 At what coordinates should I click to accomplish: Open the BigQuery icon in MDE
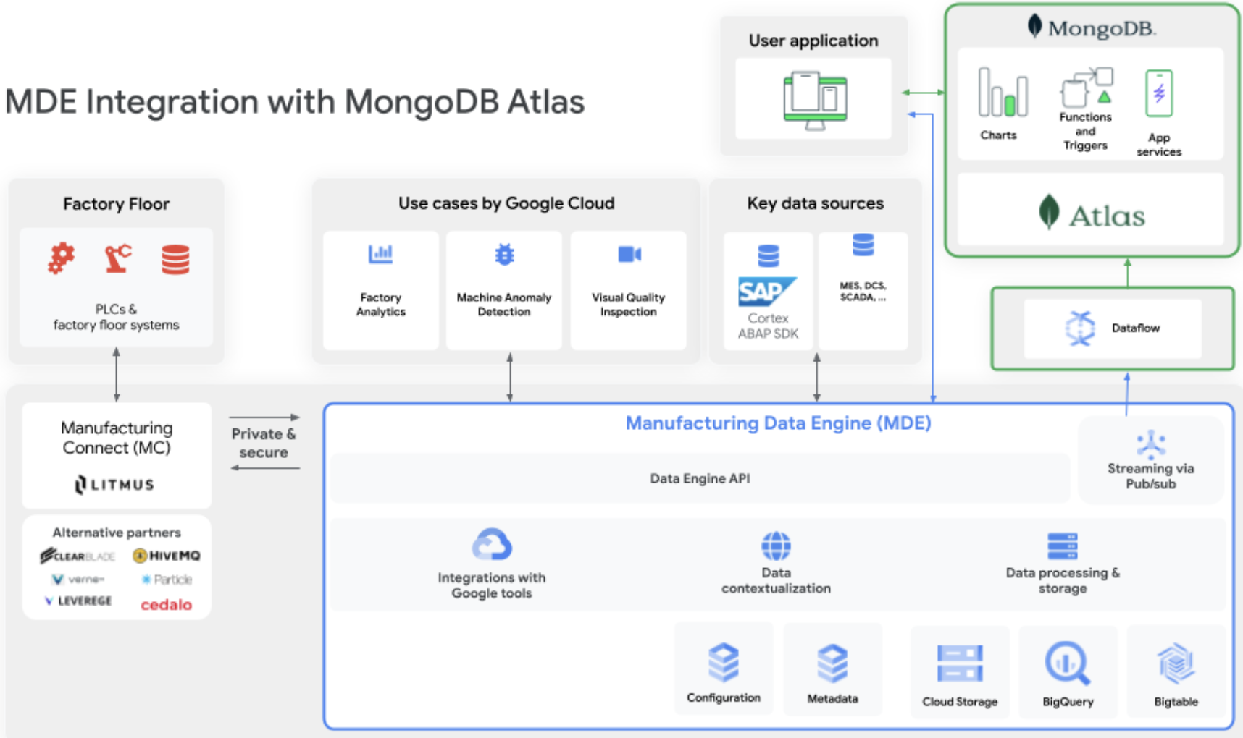coord(1067,662)
